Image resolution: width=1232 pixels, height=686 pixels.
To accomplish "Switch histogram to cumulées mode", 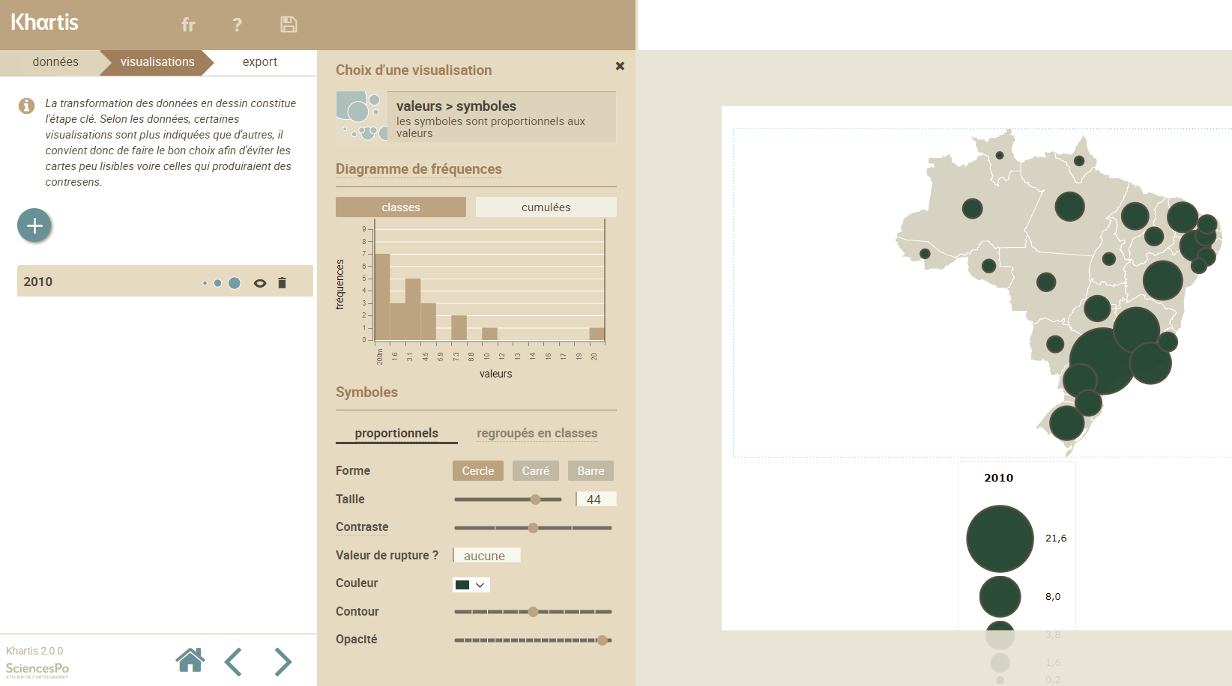I will tap(546, 207).
